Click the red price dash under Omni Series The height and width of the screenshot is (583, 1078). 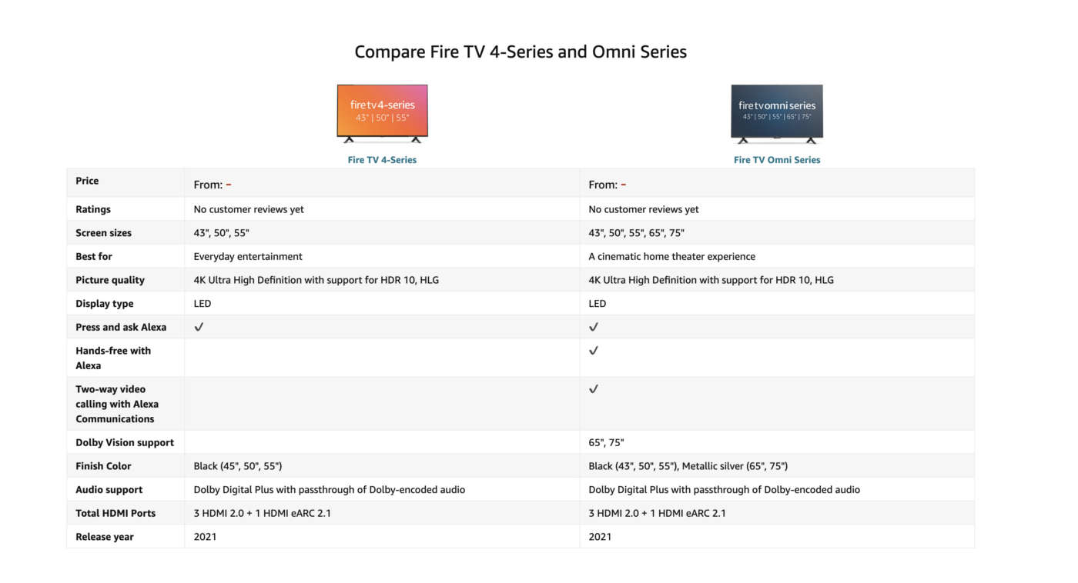click(624, 185)
